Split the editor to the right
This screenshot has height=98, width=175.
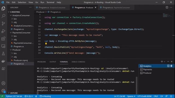(x=167, y=7)
